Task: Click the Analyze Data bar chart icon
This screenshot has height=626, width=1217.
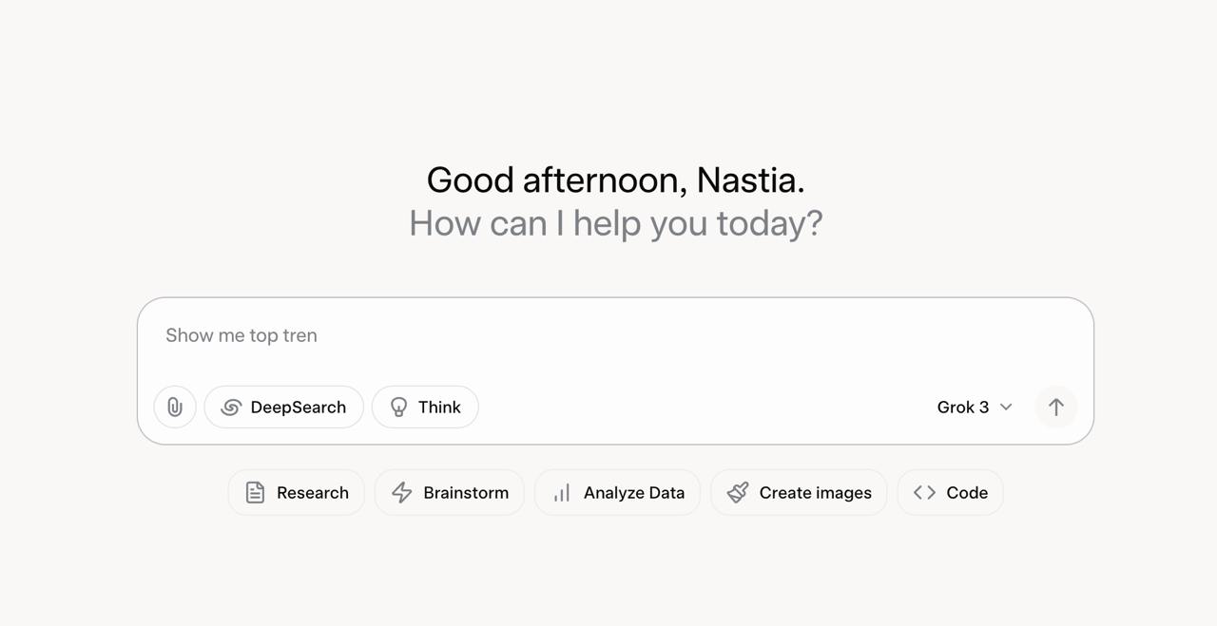Action: [562, 493]
